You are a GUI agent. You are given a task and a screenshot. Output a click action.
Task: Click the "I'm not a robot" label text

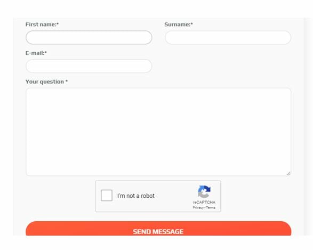pyautogui.click(x=136, y=196)
